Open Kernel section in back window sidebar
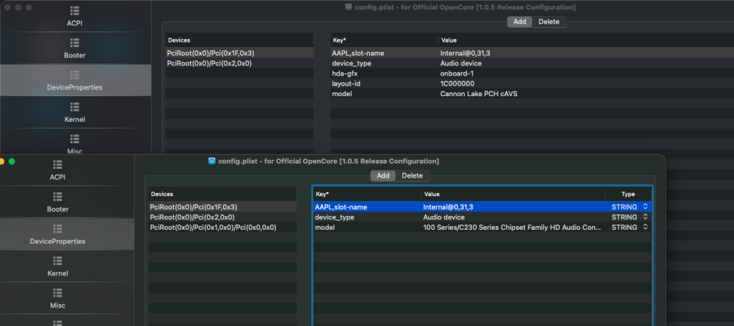The height and width of the screenshot is (326, 734). [x=74, y=112]
